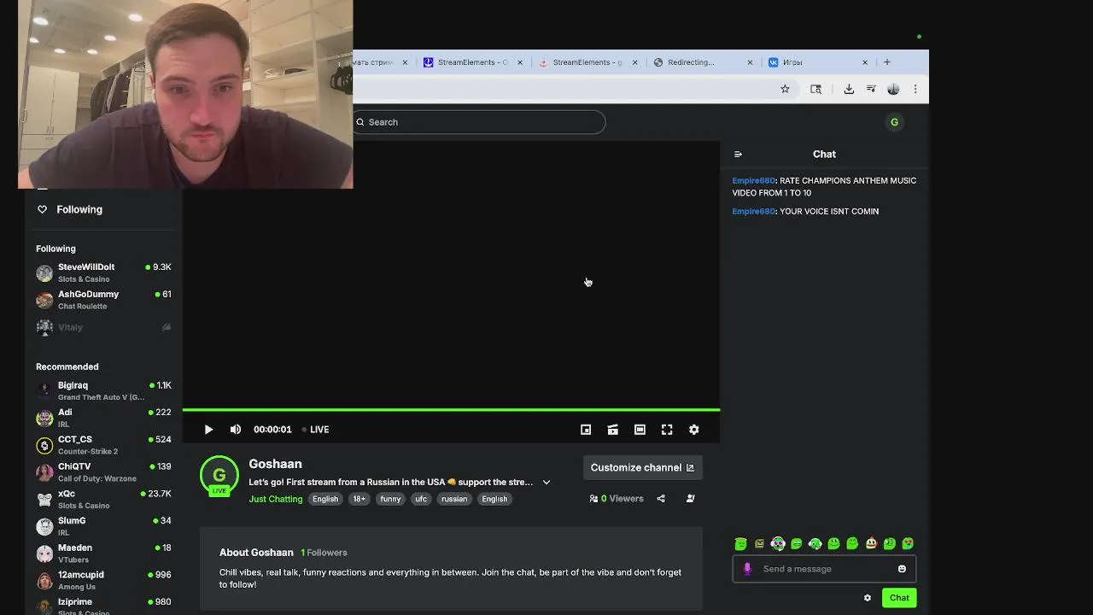Viewport: 1093px width, 615px height.
Task: Expand the stream title with the chevron
Action: (x=546, y=482)
